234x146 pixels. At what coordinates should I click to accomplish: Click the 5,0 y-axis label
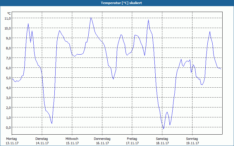point(8,78)
